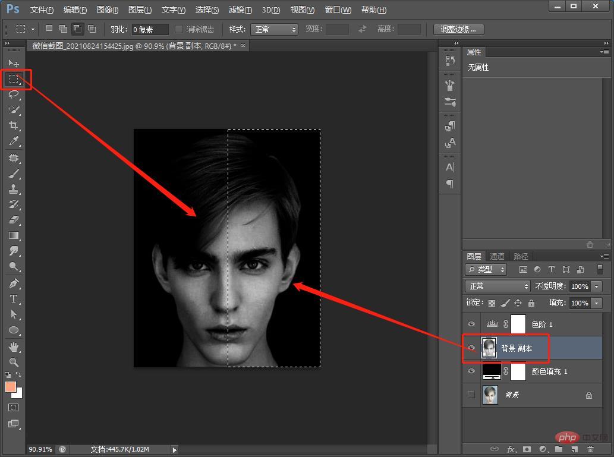Delete the selected layer with trash icon
The image size is (614, 457).
[x=590, y=449]
